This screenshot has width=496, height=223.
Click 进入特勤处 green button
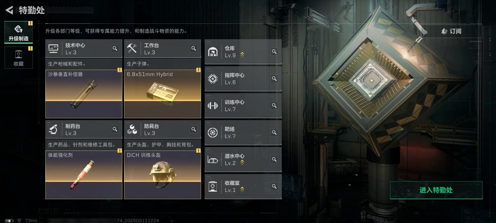(x=436, y=190)
